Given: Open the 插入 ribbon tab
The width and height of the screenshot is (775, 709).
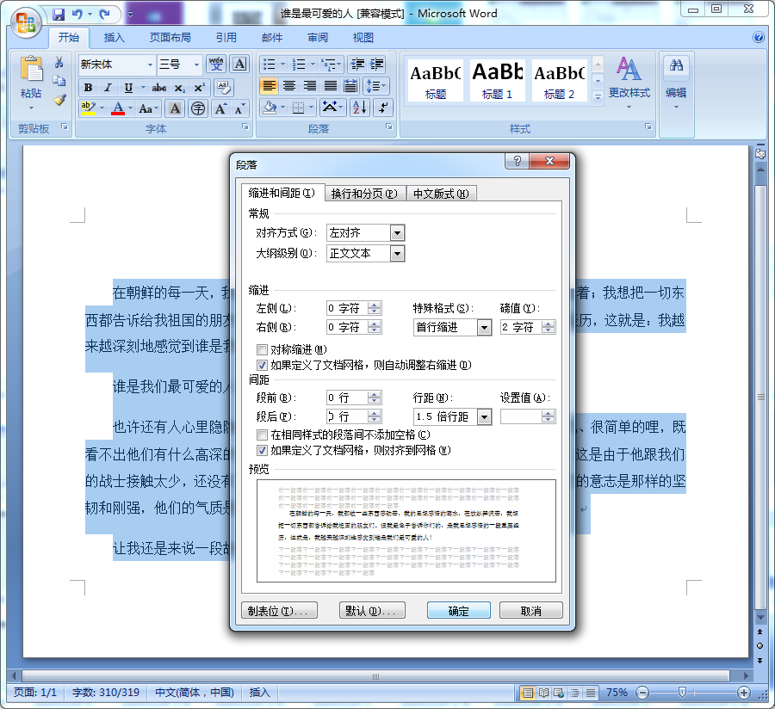Looking at the screenshot, I should [x=115, y=38].
